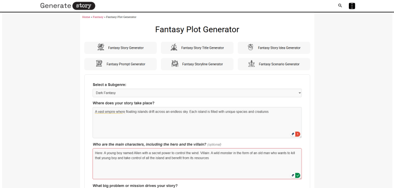The width and height of the screenshot is (394, 188).
Task: Click inside the main characters textarea
Action: point(197,164)
